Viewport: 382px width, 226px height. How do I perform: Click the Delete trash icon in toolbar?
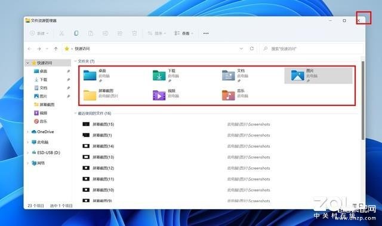pyautogui.click(x=134, y=33)
